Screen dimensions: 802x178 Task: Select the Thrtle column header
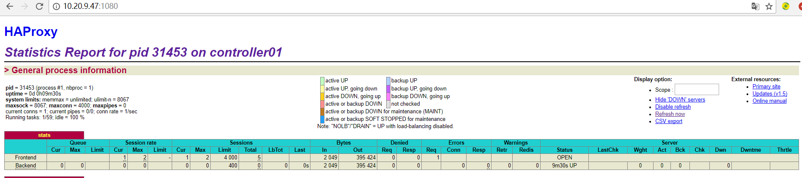point(784,150)
